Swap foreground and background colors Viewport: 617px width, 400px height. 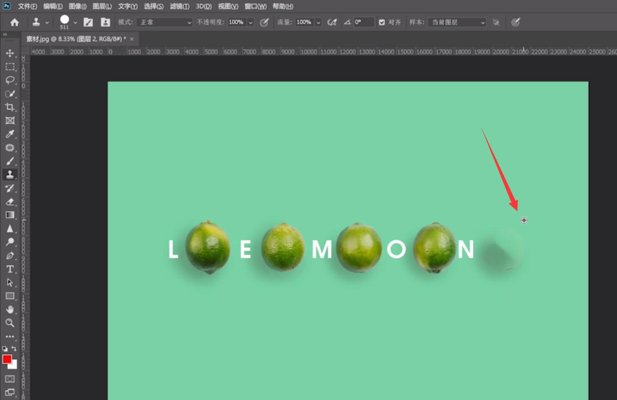tap(14, 349)
